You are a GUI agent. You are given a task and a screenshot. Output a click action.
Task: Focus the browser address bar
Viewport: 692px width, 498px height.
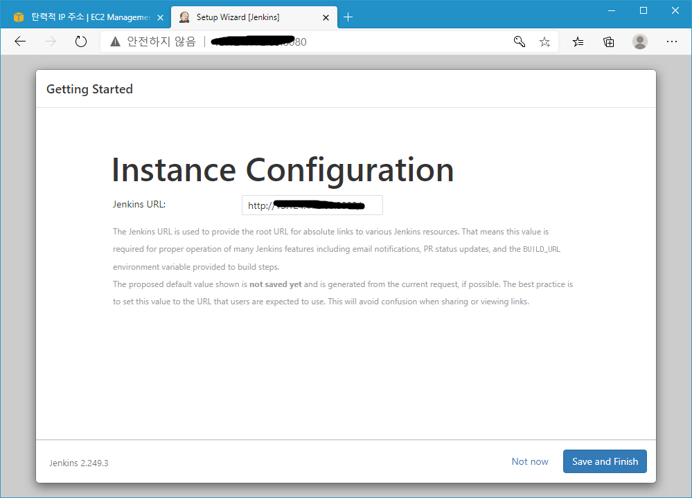(329, 42)
